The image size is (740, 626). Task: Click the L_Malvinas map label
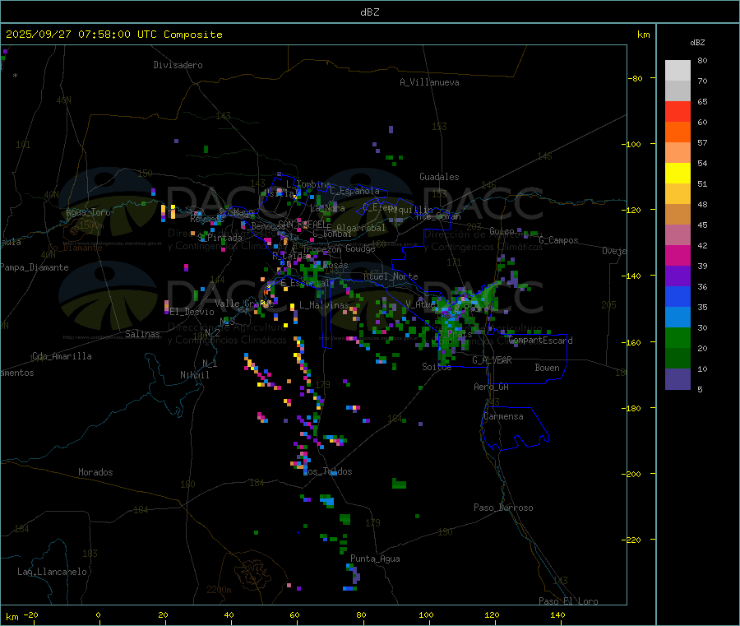324,305
